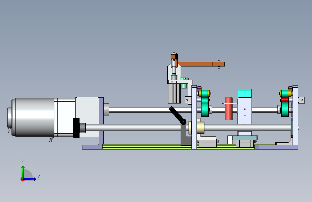Select the thick lower drive shaft
Image resolution: width=312 pixels, height=202 pixels.
[137, 128]
